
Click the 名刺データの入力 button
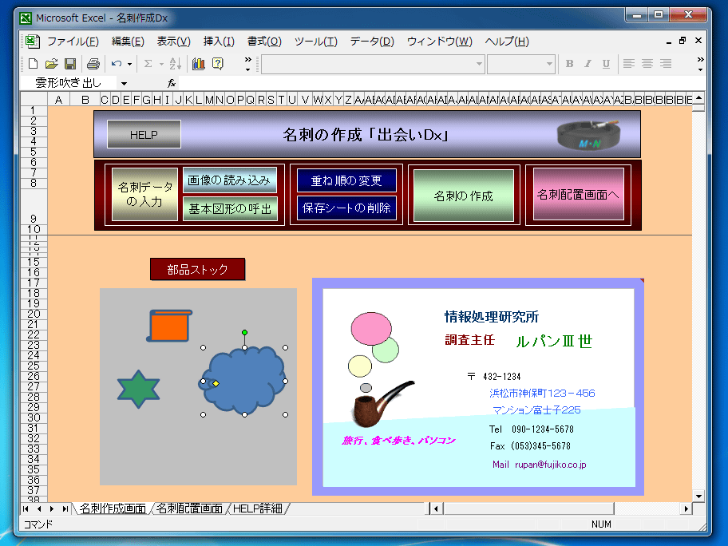(144, 194)
